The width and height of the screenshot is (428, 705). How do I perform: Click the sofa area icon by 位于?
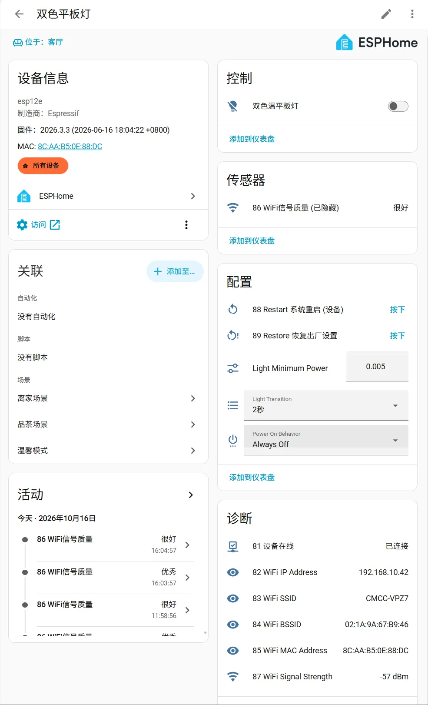(x=18, y=42)
